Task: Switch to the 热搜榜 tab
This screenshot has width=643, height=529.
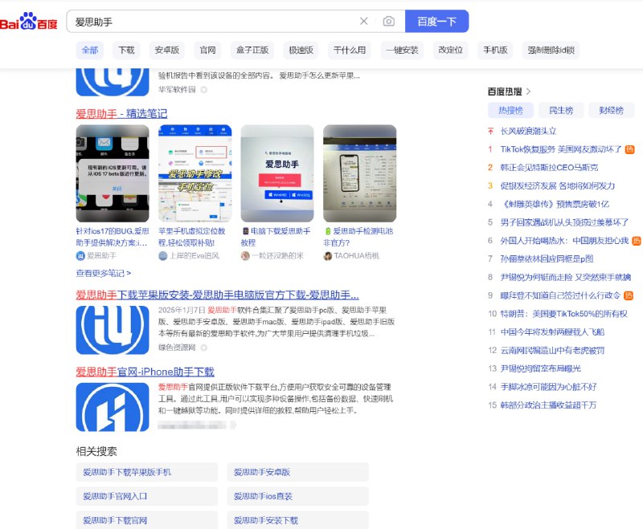Action: [510, 110]
